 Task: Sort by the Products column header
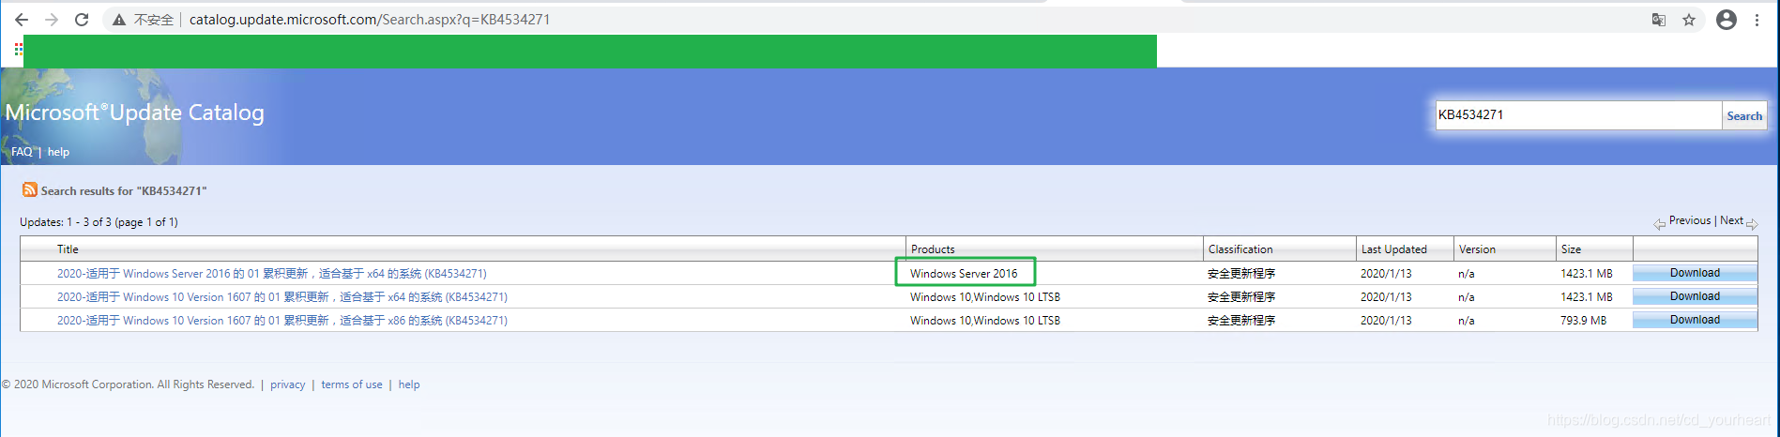(x=933, y=249)
